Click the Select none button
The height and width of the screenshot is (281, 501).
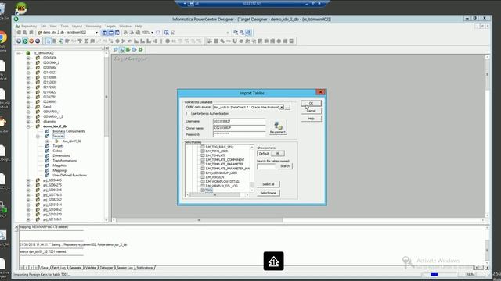pyautogui.click(x=269, y=193)
